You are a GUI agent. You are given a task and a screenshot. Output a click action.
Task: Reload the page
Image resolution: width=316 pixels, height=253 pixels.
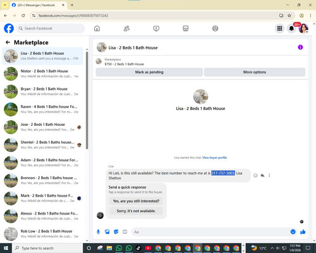click(23, 16)
